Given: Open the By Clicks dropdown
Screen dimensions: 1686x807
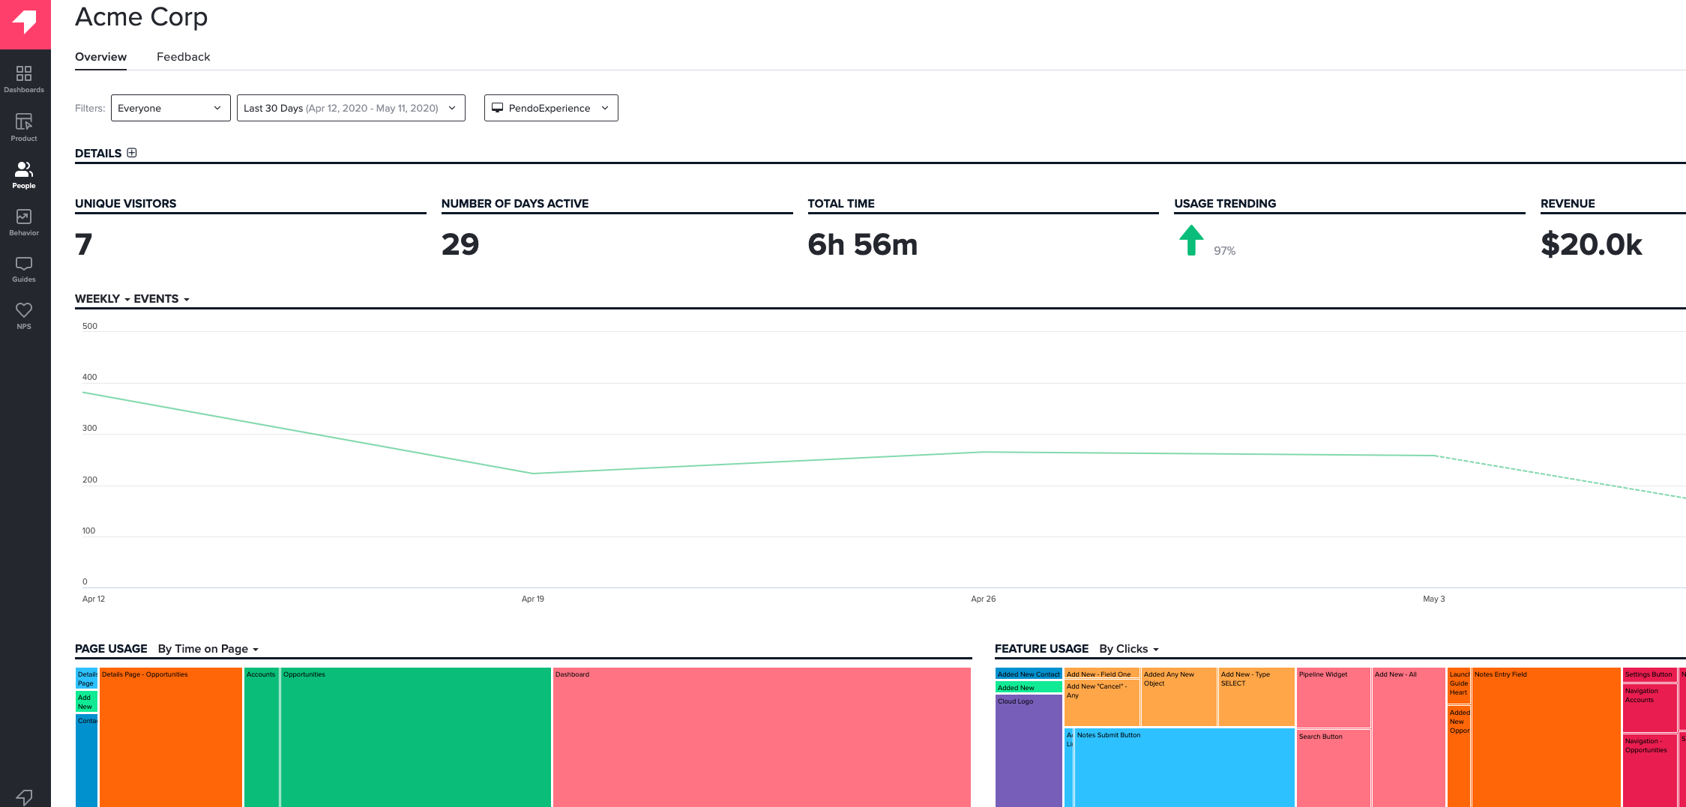Looking at the screenshot, I should [x=1129, y=649].
